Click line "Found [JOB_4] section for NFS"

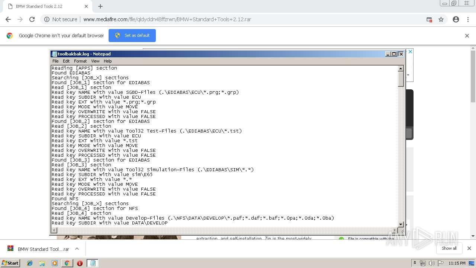pyautogui.click(x=95, y=208)
